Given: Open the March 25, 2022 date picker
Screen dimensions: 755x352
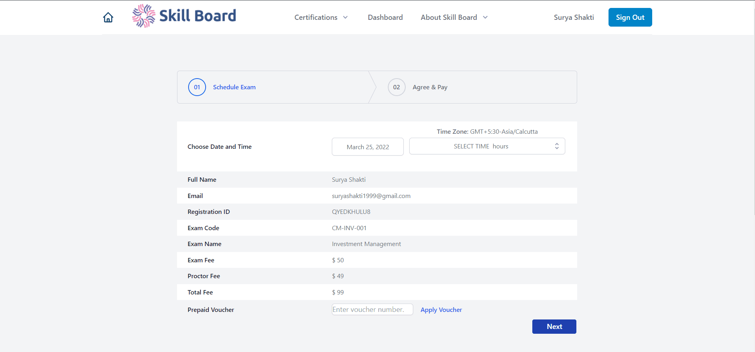Looking at the screenshot, I should 368,147.
